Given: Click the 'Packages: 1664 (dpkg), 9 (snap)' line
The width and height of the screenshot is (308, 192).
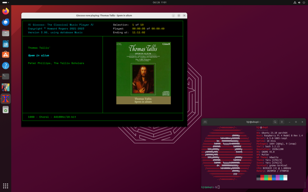Looking at the screenshot, I should (x=276, y=144).
